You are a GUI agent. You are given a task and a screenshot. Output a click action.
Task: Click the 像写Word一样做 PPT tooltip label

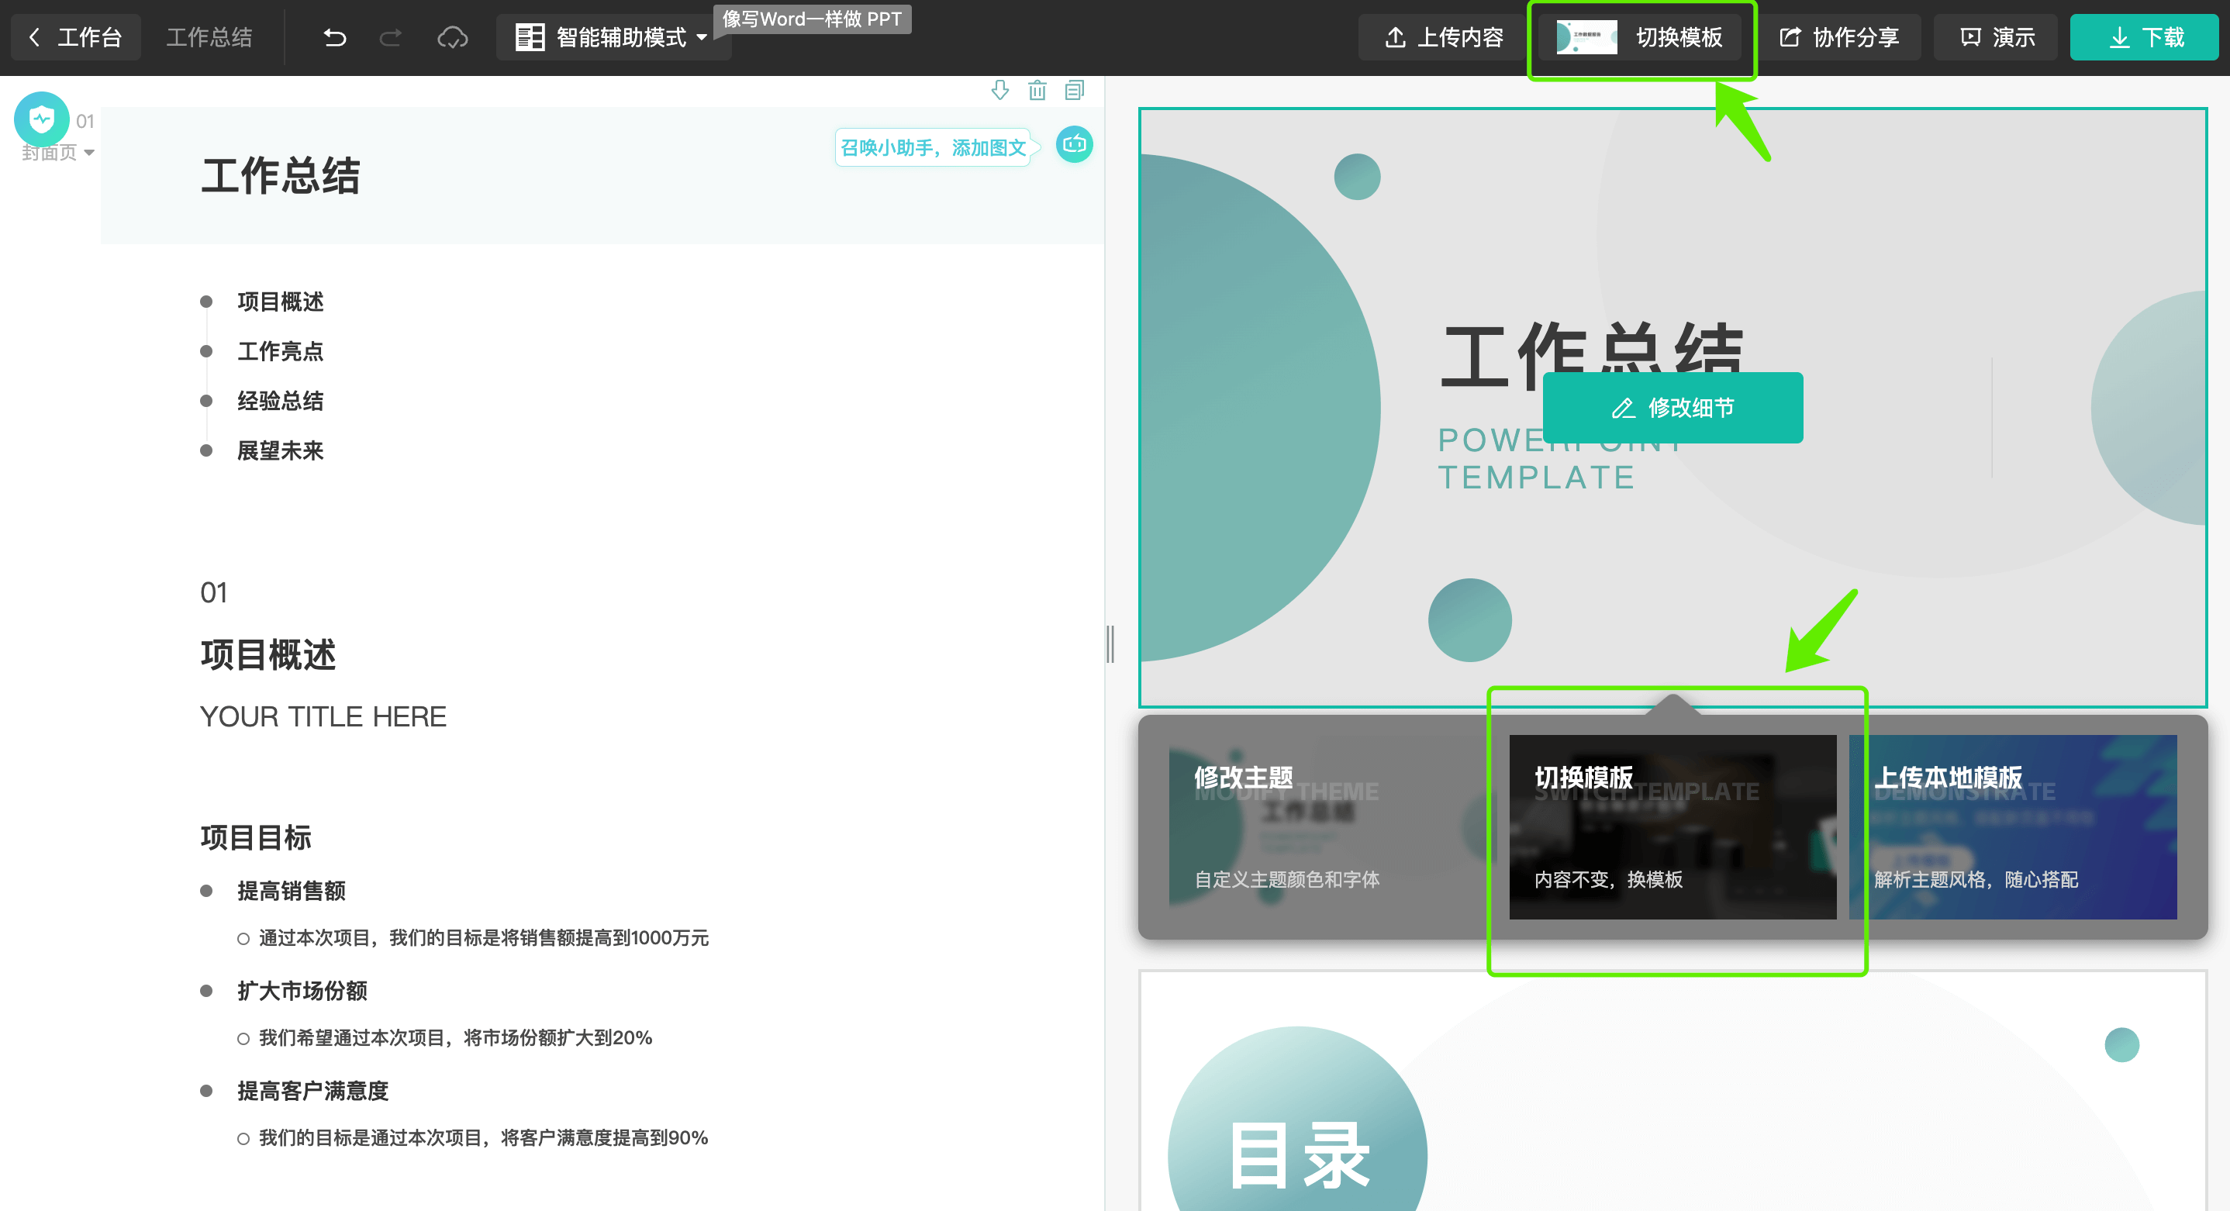(x=812, y=19)
